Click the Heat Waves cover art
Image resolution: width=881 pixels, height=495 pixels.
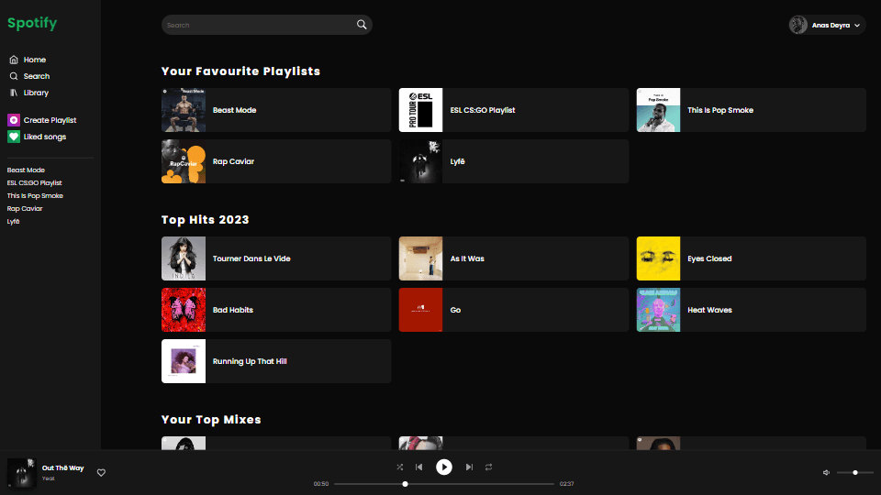tap(659, 310)
